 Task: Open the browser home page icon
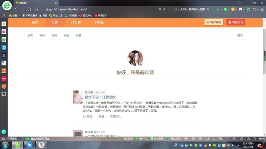click(x=36, y=9)
